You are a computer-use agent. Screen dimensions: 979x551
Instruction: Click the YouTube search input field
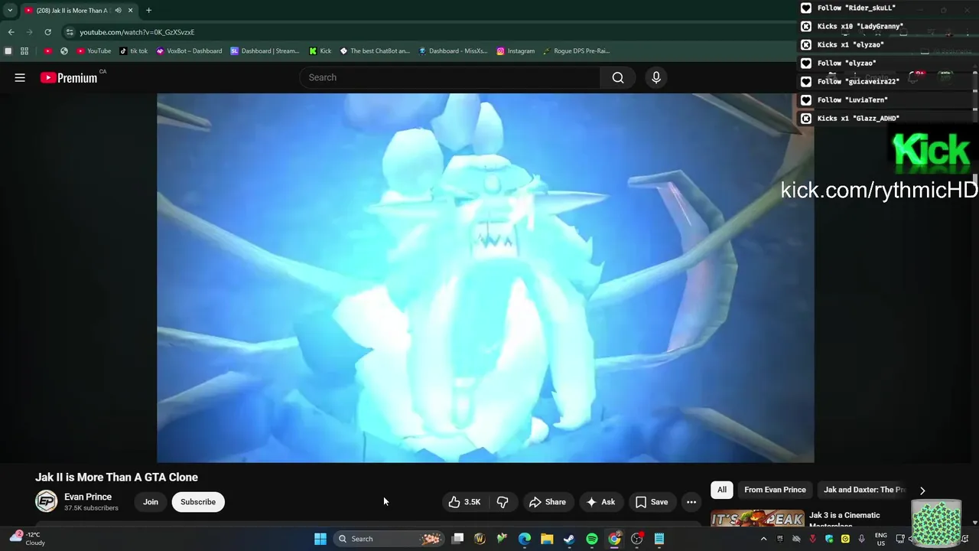click(x=451, y=77)
